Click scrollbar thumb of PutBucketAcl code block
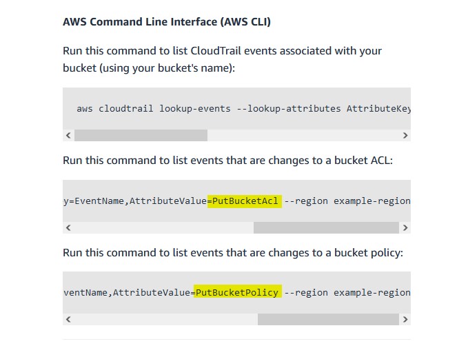The height and width of the screenshot is (348, 468). [325, 227]
